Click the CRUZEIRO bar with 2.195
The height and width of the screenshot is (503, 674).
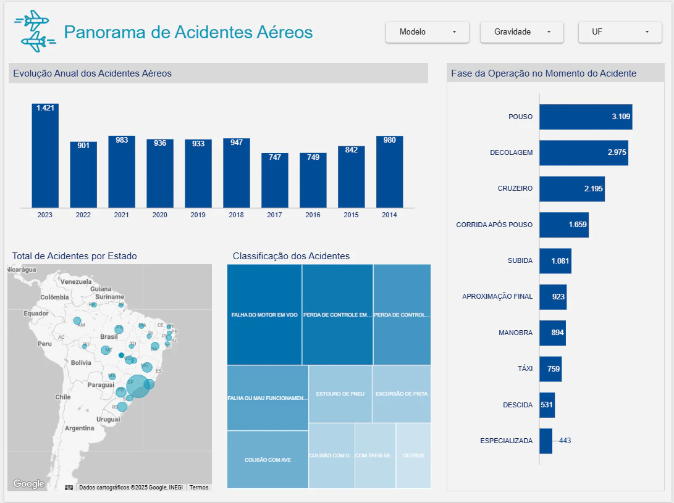tap(572, 189)
